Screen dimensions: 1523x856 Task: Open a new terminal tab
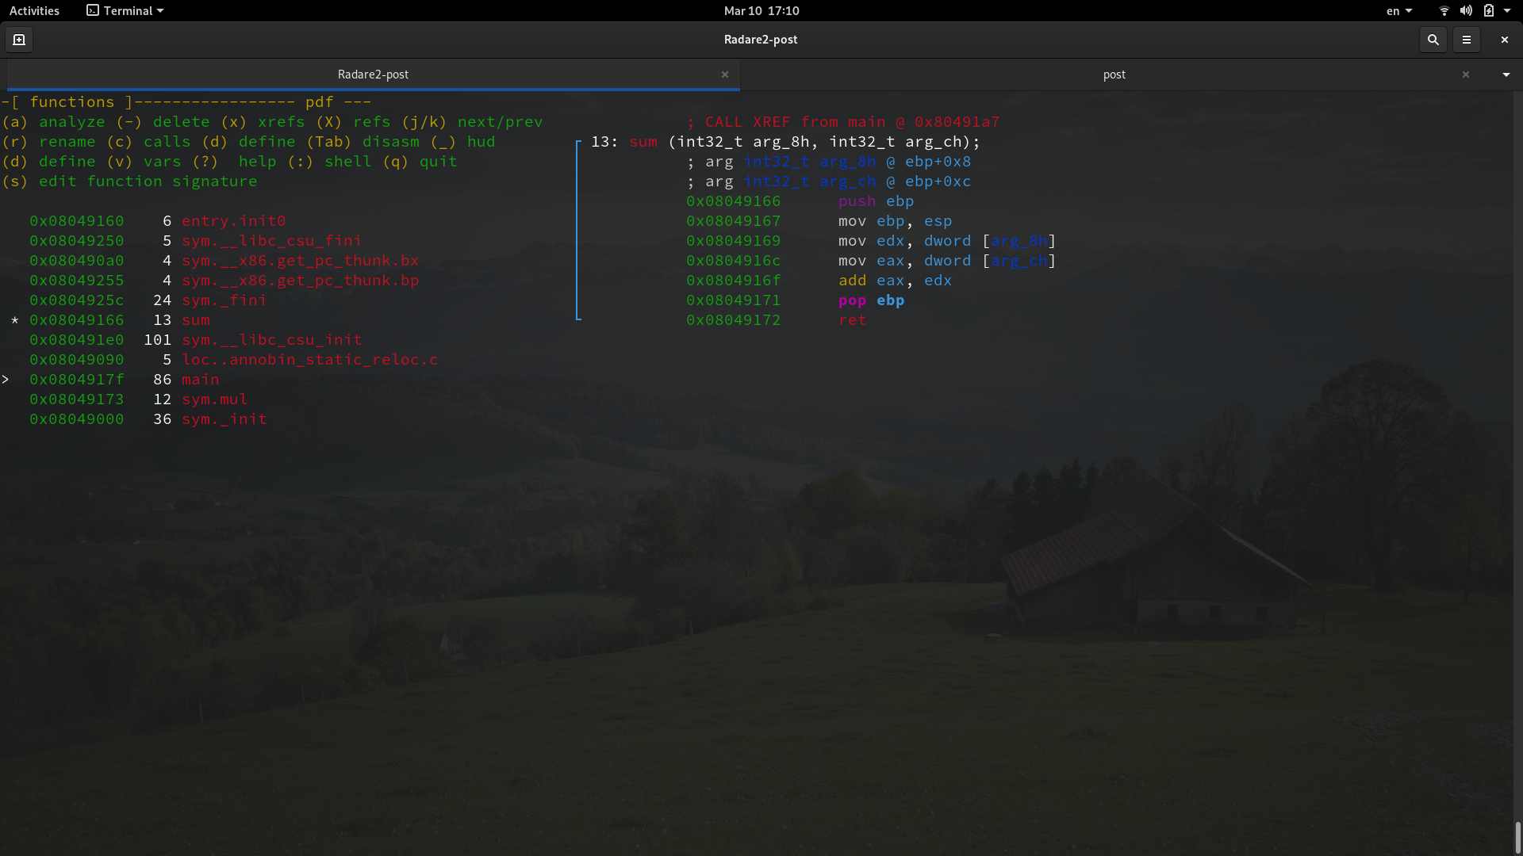[x=18, y=40]
